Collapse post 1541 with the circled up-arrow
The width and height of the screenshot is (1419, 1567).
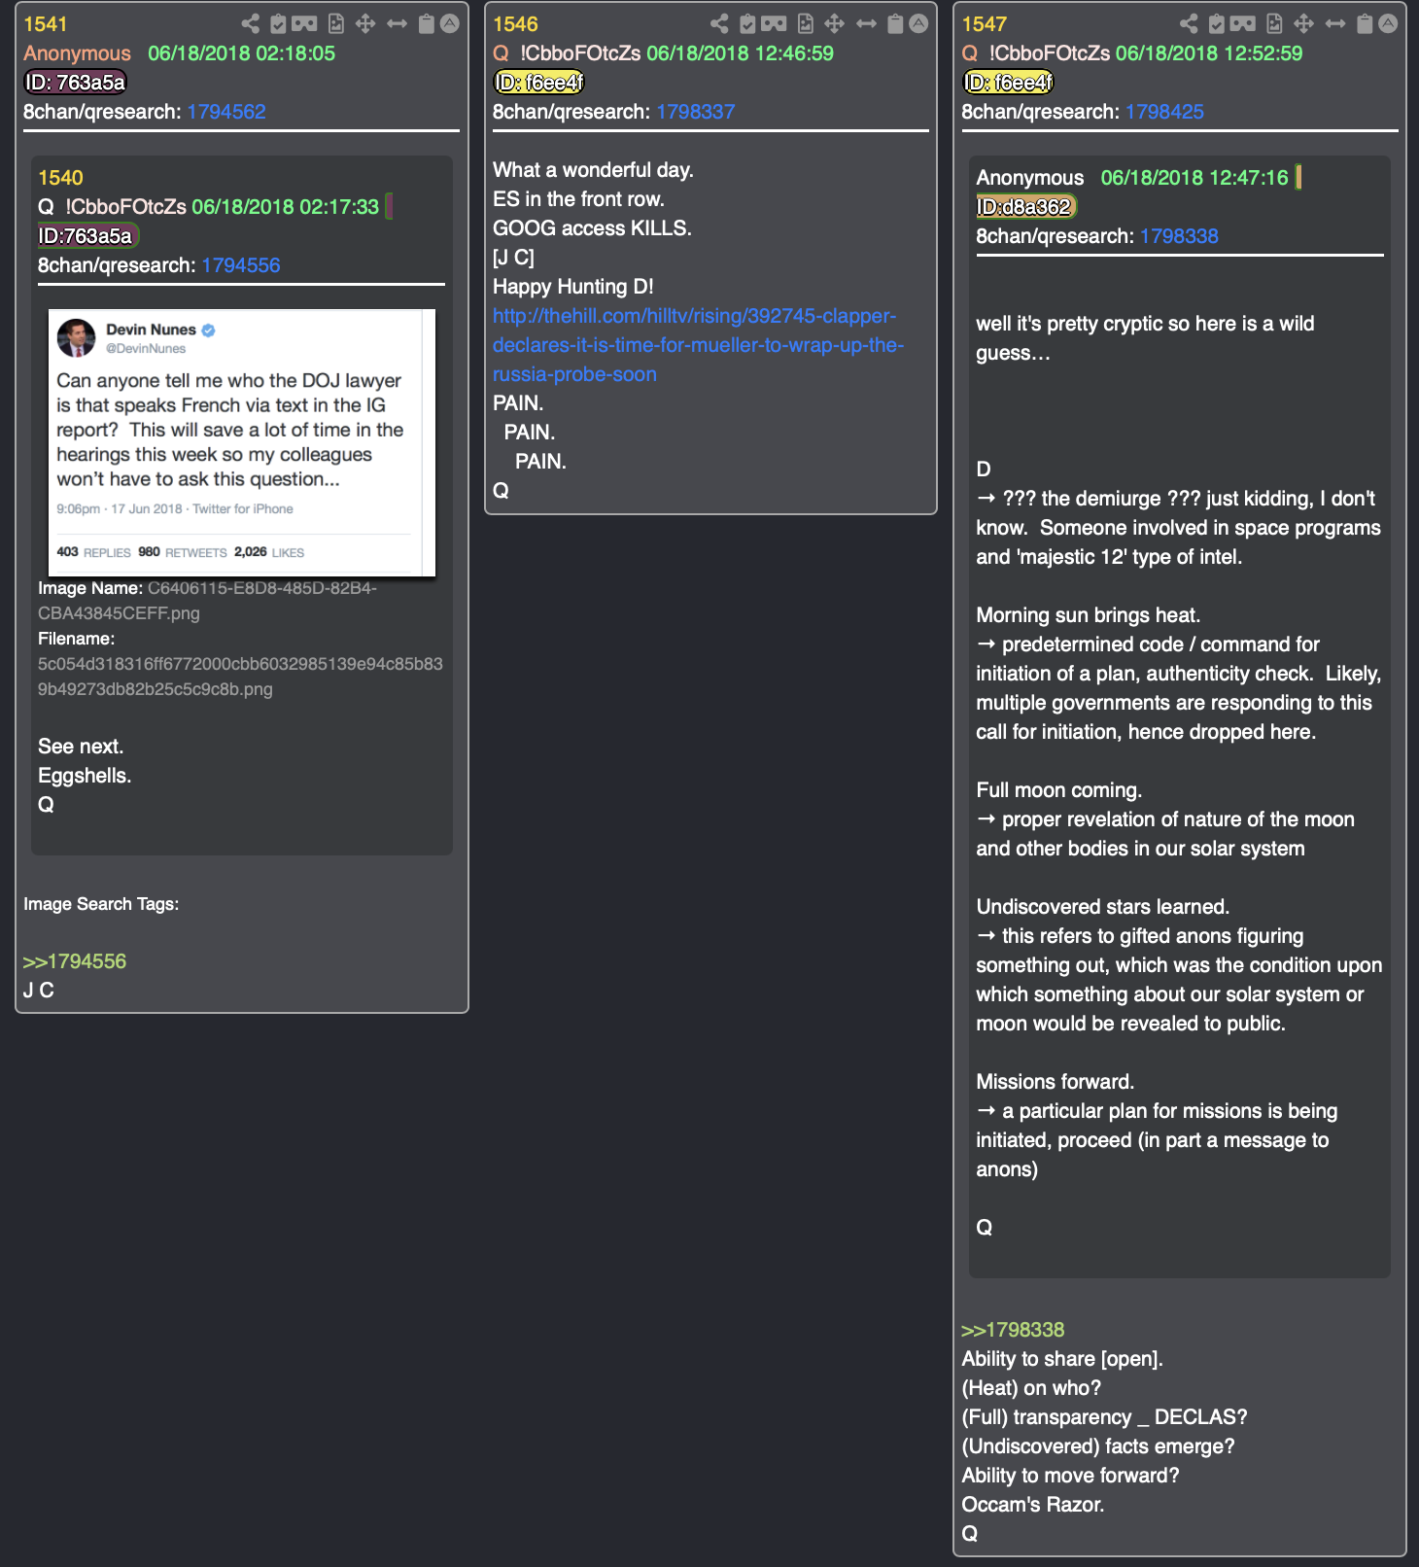click(x=450, y=23)
